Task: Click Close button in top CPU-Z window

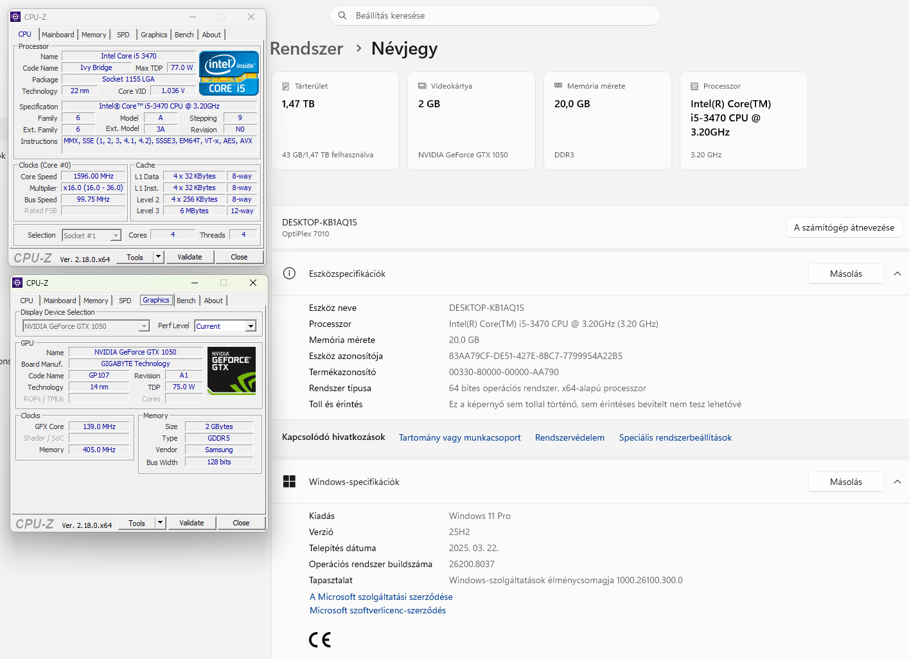Action: click(239, 257)
